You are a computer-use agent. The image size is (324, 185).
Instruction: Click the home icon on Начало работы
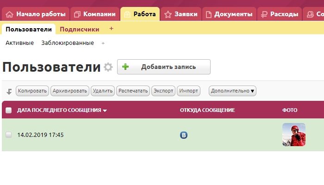pyautogui.click(x=10, y=14)
